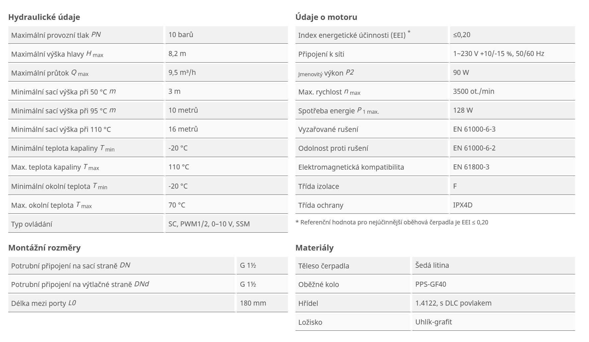Click the Hydraulické údaje section heading

(44, 17)
